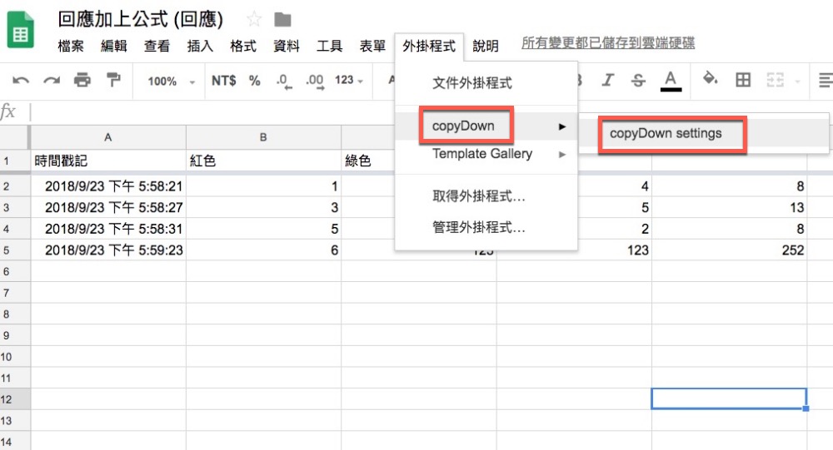Format as percent
Viewport: 833px width, 450px height.
[254, 81]
